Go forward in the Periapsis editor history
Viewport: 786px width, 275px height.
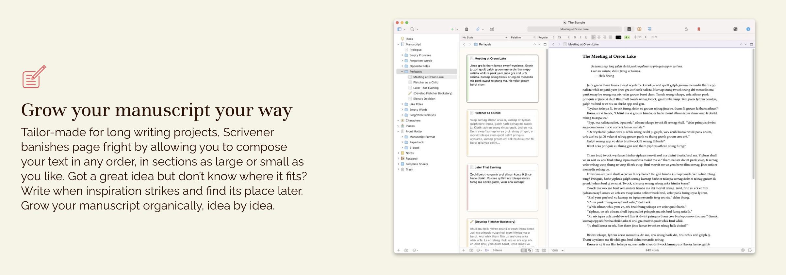pos(470,44)
